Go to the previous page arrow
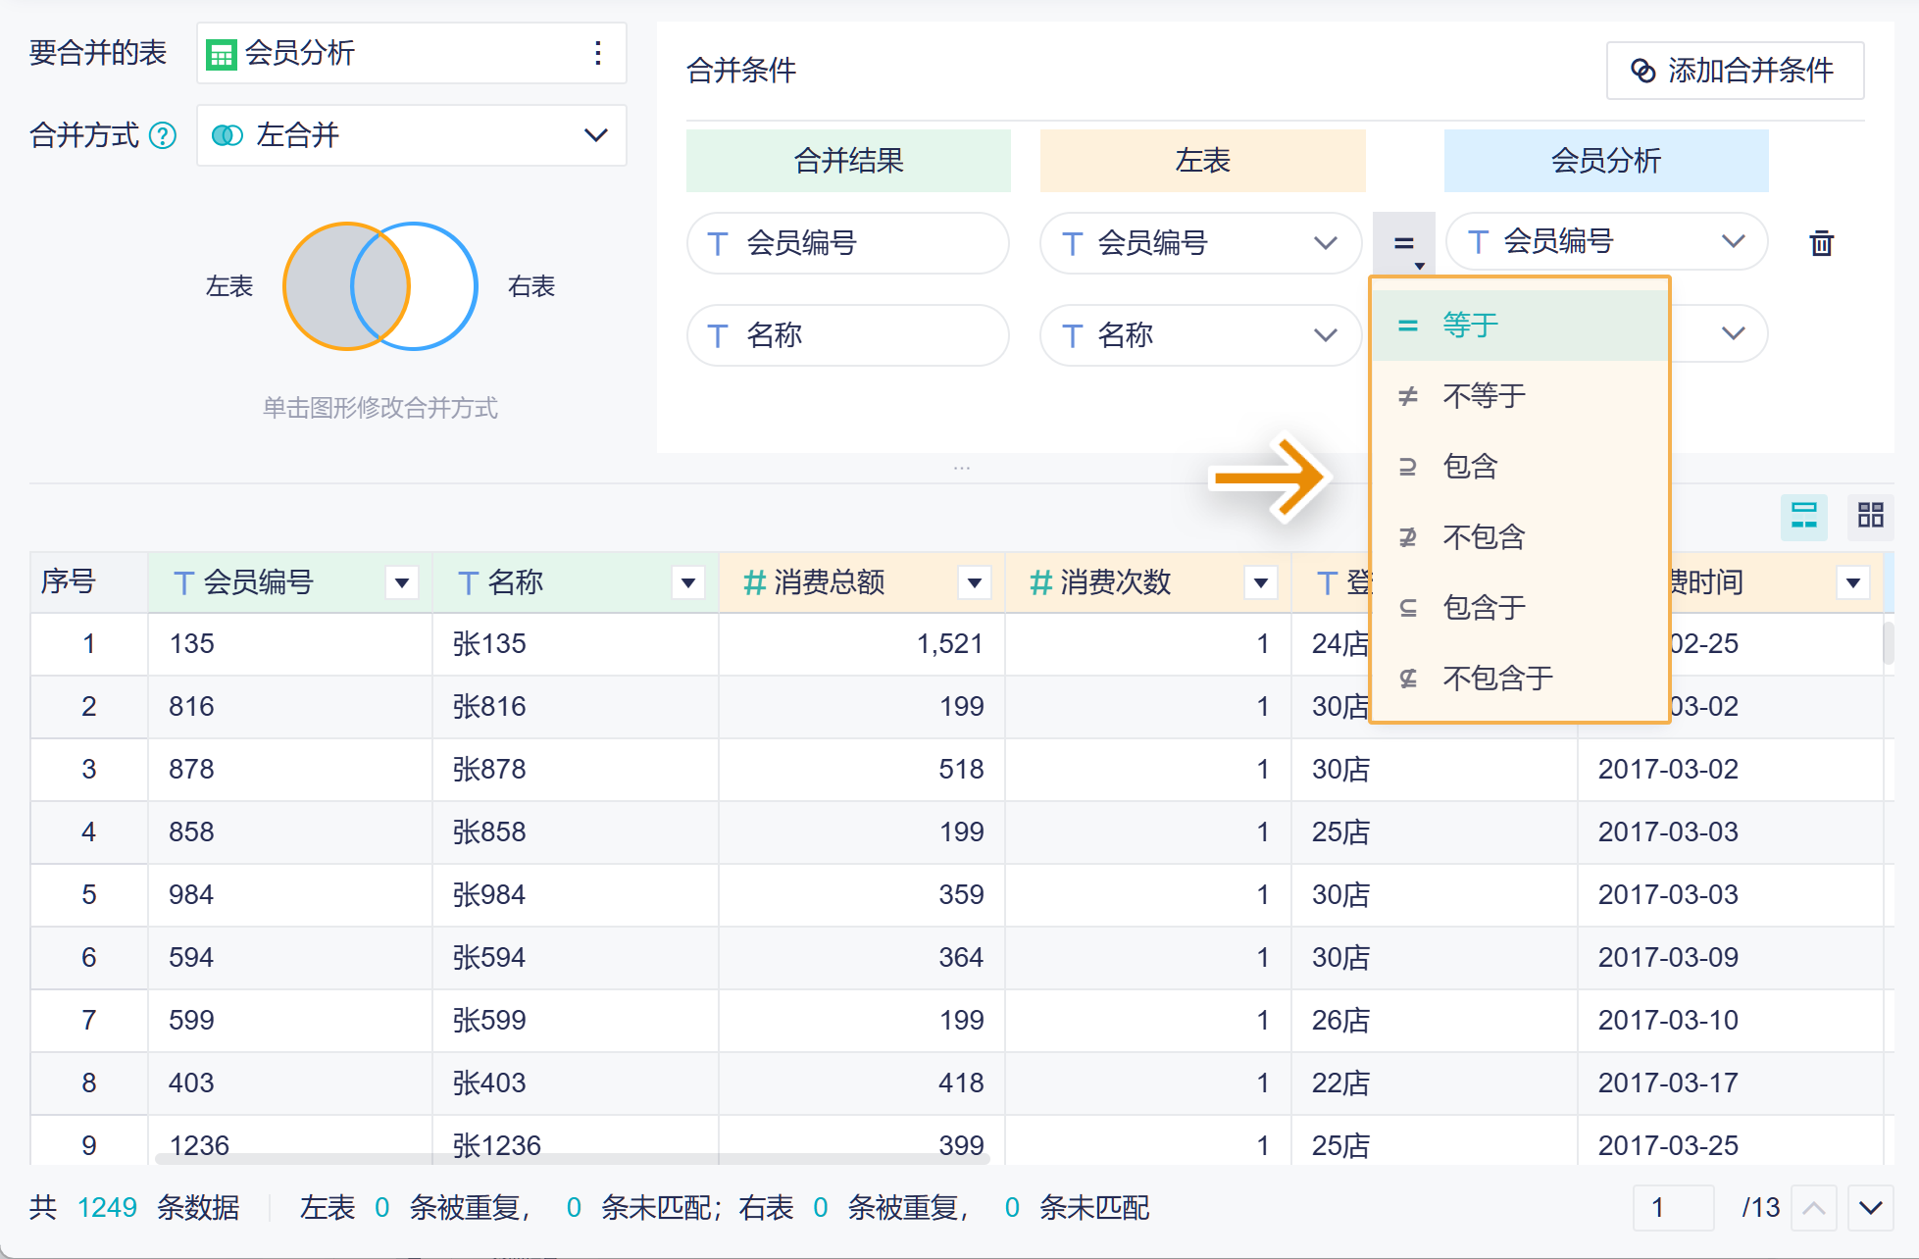The height and width of the screenshot is (1259, 1919). click(1813, 1207)
